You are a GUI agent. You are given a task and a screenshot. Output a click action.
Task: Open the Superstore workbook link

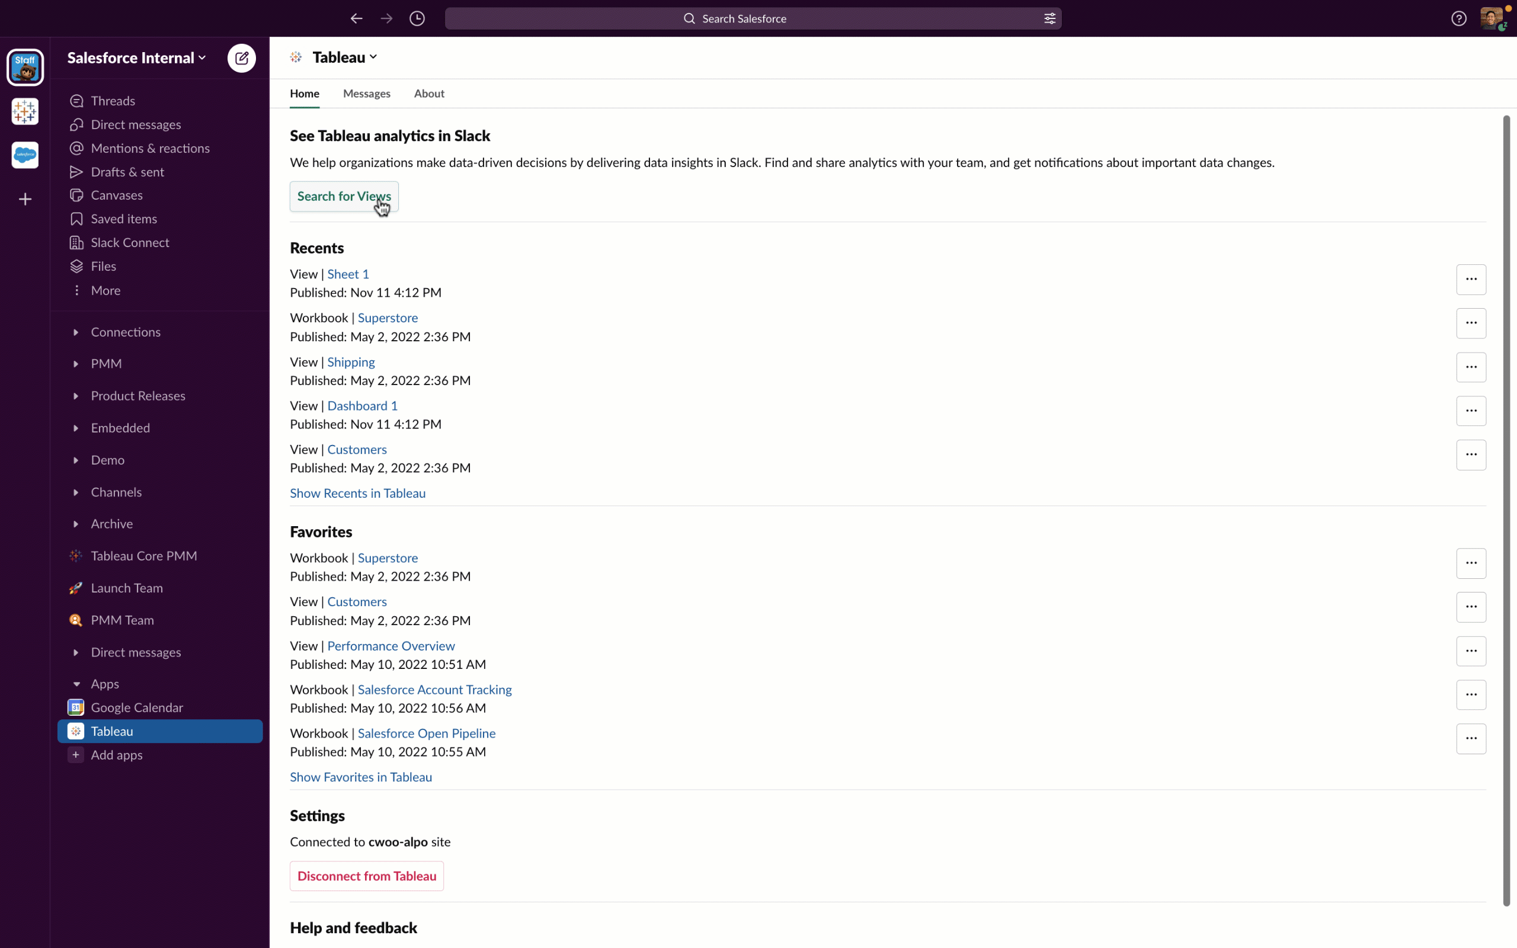(x=388, y=317)
